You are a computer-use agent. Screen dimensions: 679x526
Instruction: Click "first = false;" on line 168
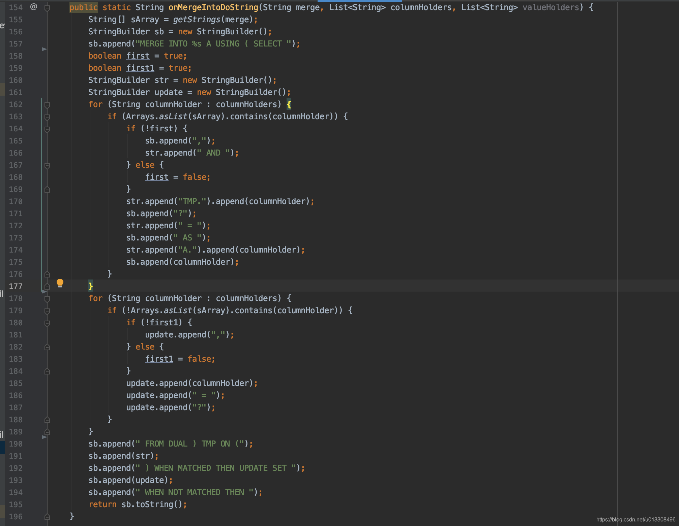[x=178, y=177]
